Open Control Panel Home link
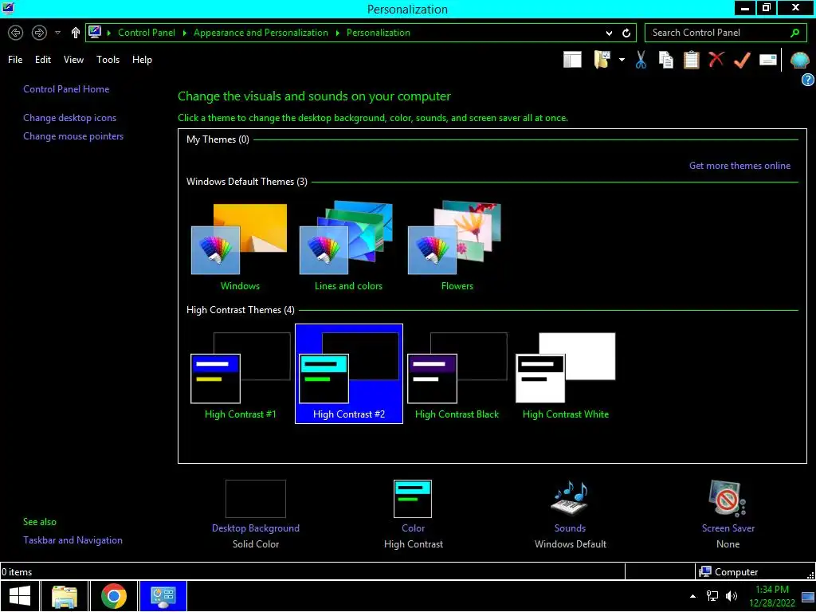Screen dimensions: 816x612 66,89
